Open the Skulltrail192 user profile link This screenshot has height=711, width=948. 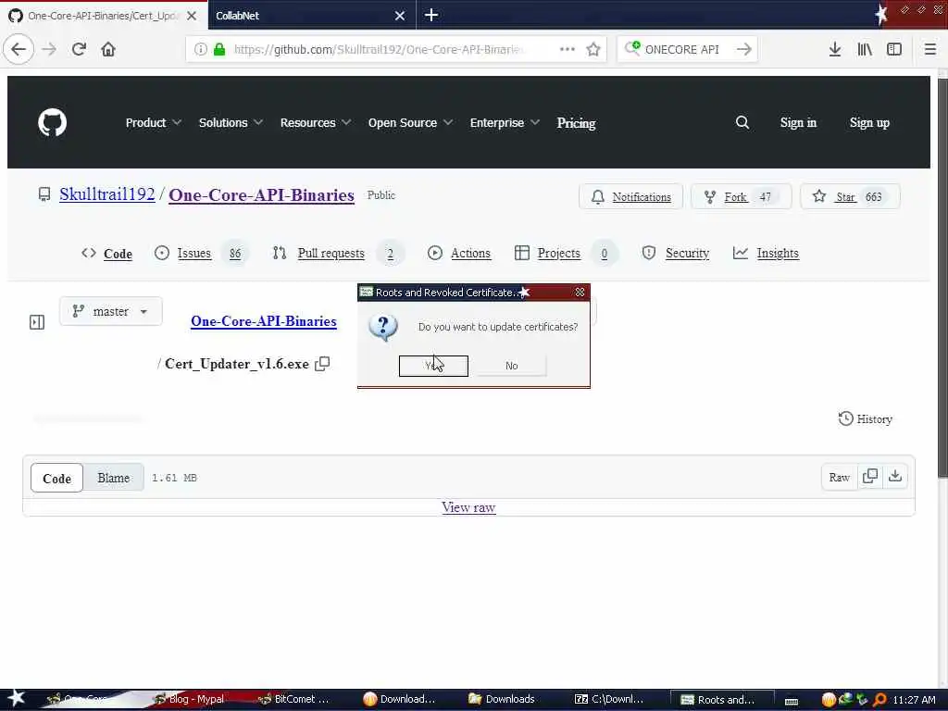107,194
